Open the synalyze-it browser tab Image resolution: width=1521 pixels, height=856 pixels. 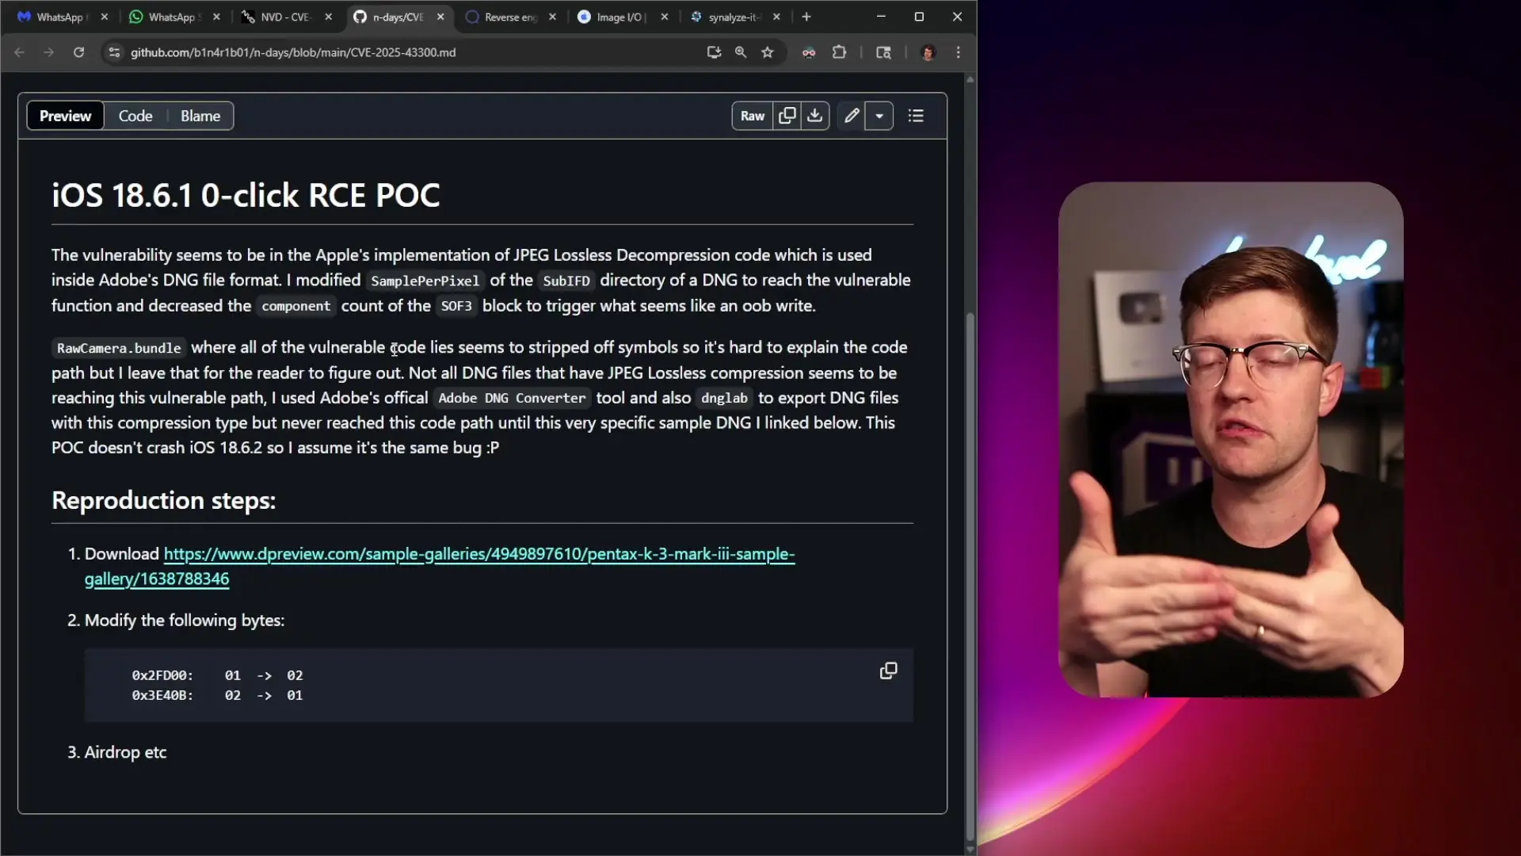coord(732,17)
